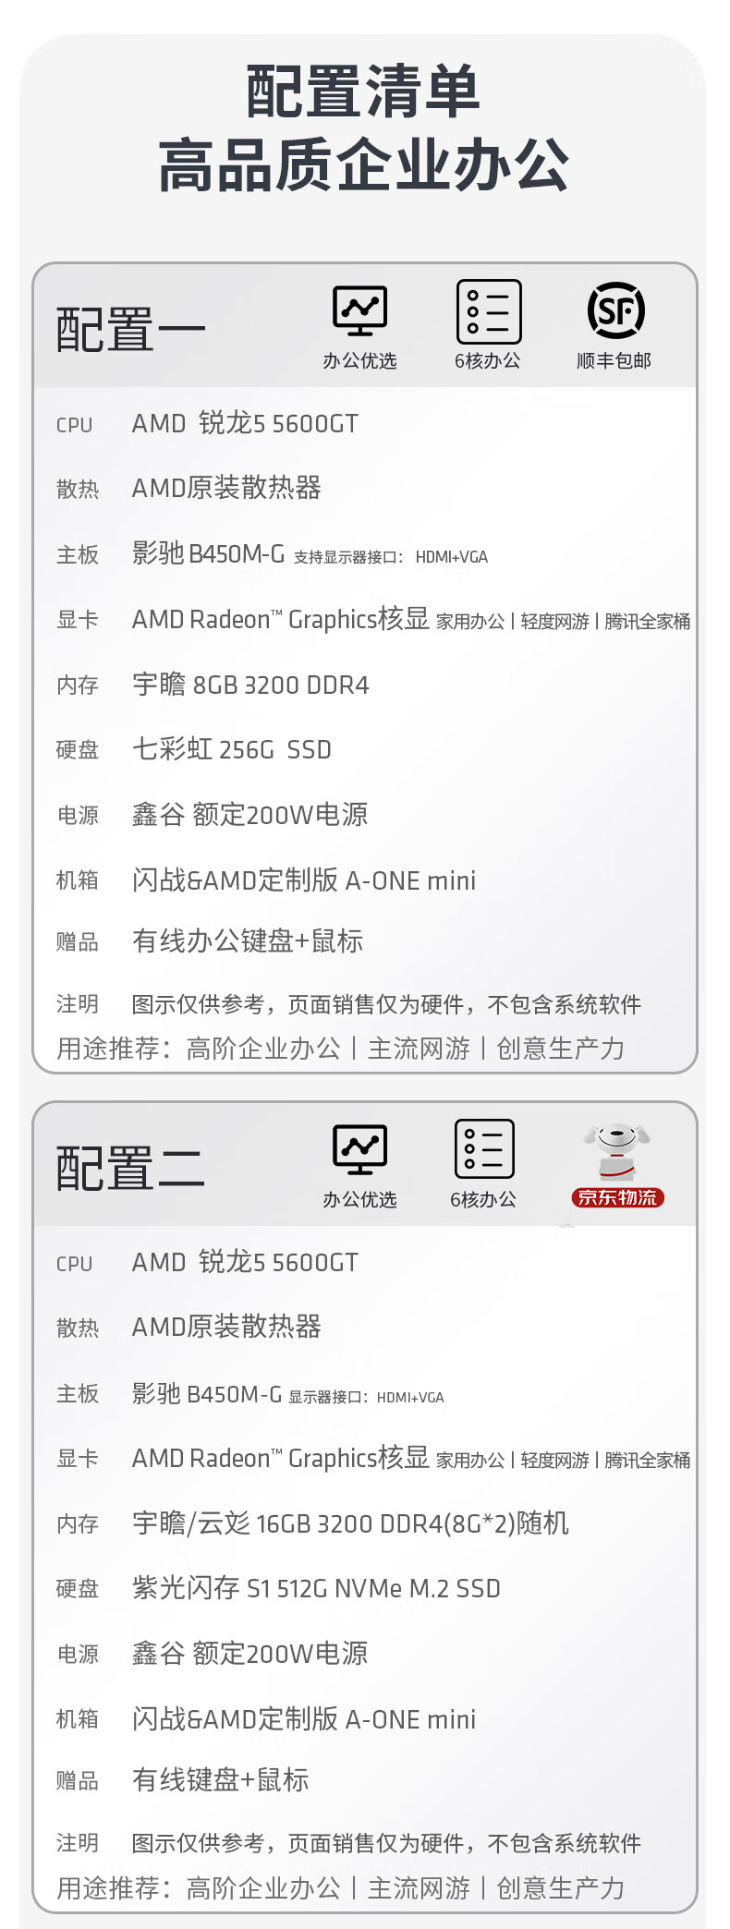Click 紫光闪存 S1 512G NVMe SSD row
This screenshot has height=1929, width=730.
click(x=365, y=1588)
